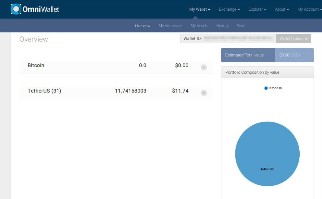This screenshot has width=322, height=199.
Task: Open the Exchange dropdown menu
Action: point(229,9)
